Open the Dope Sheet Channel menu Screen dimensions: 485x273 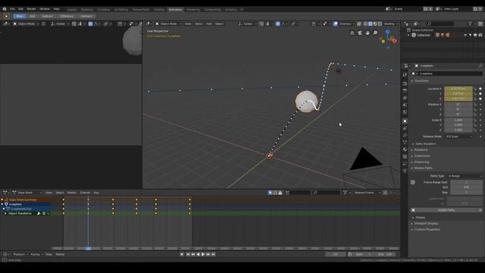[85, 193]
